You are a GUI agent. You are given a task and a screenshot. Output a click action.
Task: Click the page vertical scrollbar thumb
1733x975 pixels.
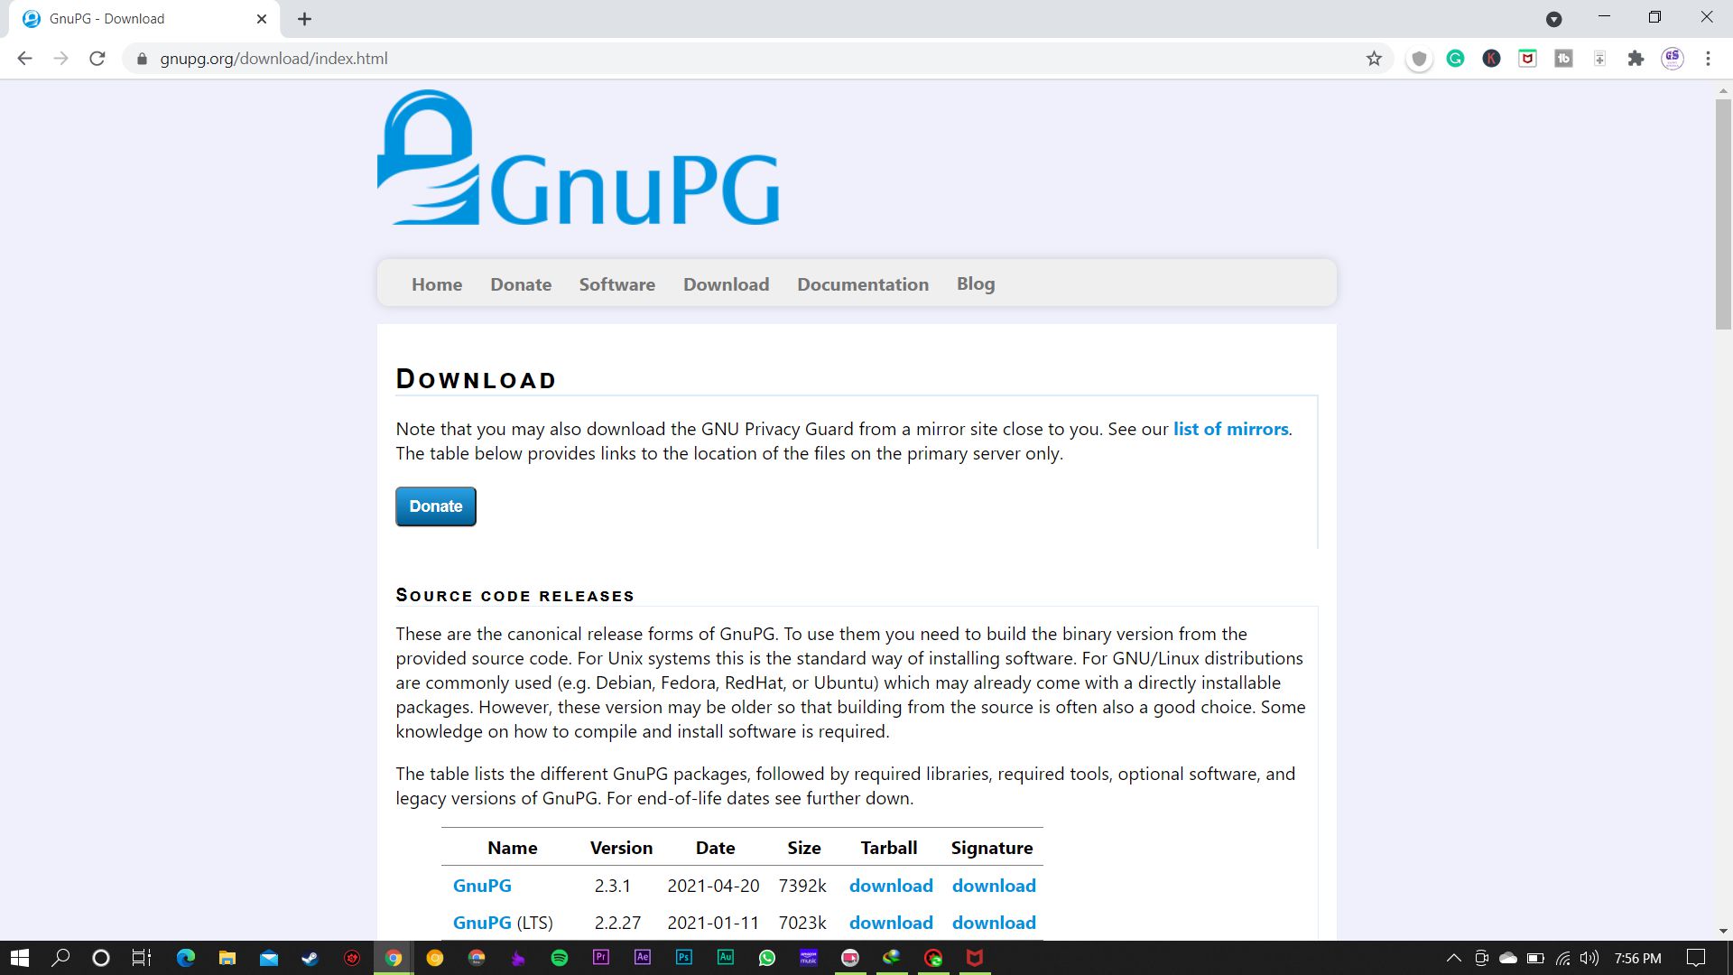1723,214
